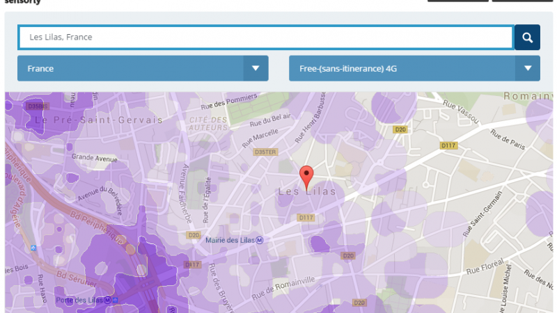
Task: Click the Le Pré-Saint-Gervais map label
Action: click(98, 120)
